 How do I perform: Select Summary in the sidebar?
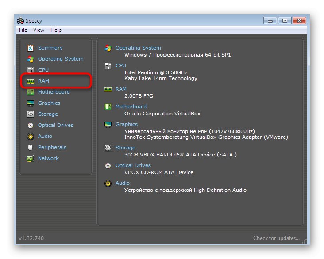(50, 48)
